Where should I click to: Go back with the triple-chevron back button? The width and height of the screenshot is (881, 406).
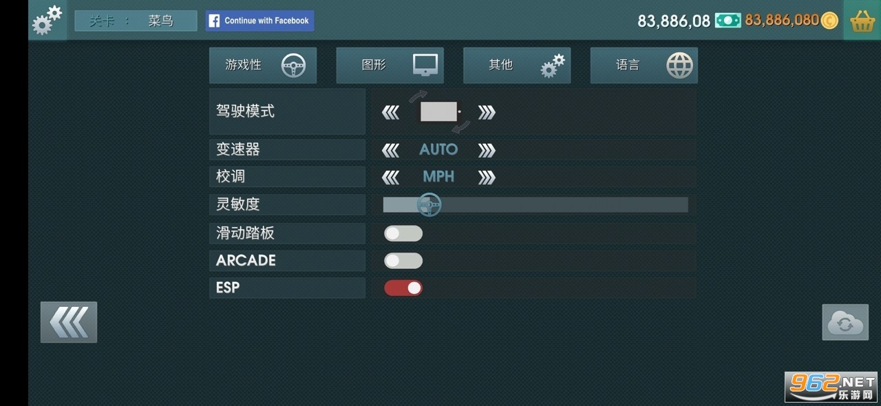tap(69, 321)
